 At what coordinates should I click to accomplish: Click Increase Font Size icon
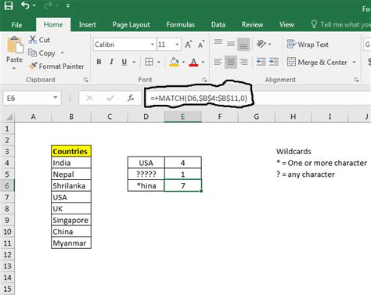point(188,45)
